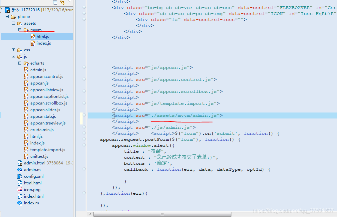Fold the function(err) block
The image size is (337, 217).
[x=84, y=193]
